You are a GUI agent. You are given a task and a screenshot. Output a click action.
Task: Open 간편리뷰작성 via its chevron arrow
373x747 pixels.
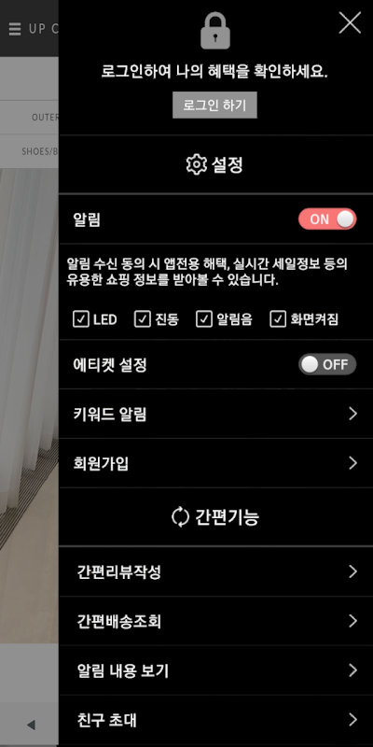tap(352, 571)
